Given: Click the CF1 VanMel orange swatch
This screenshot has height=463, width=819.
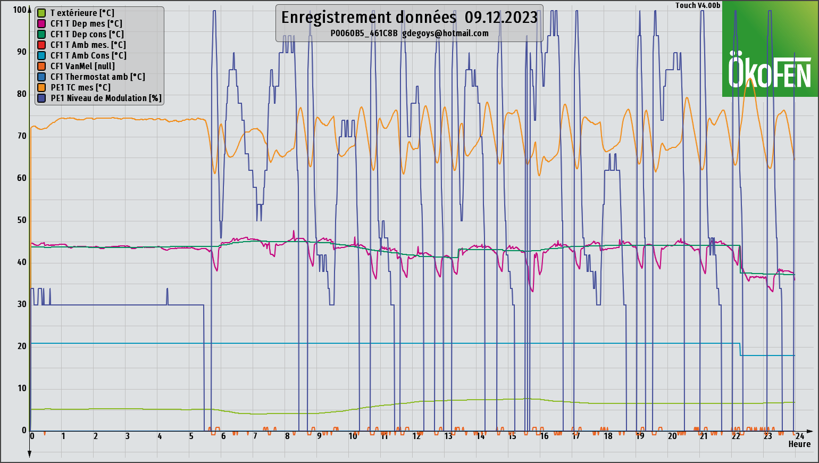Looking at the screenshot, I should pyautogui.click(x=41, y=66).
